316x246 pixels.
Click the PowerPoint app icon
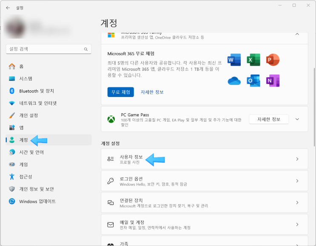(x=273, y=60)
